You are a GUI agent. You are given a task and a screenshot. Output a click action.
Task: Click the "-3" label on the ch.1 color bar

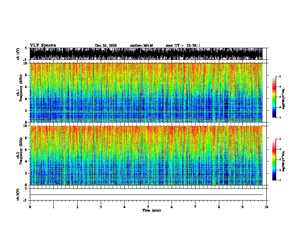click(x=280, y=76)
